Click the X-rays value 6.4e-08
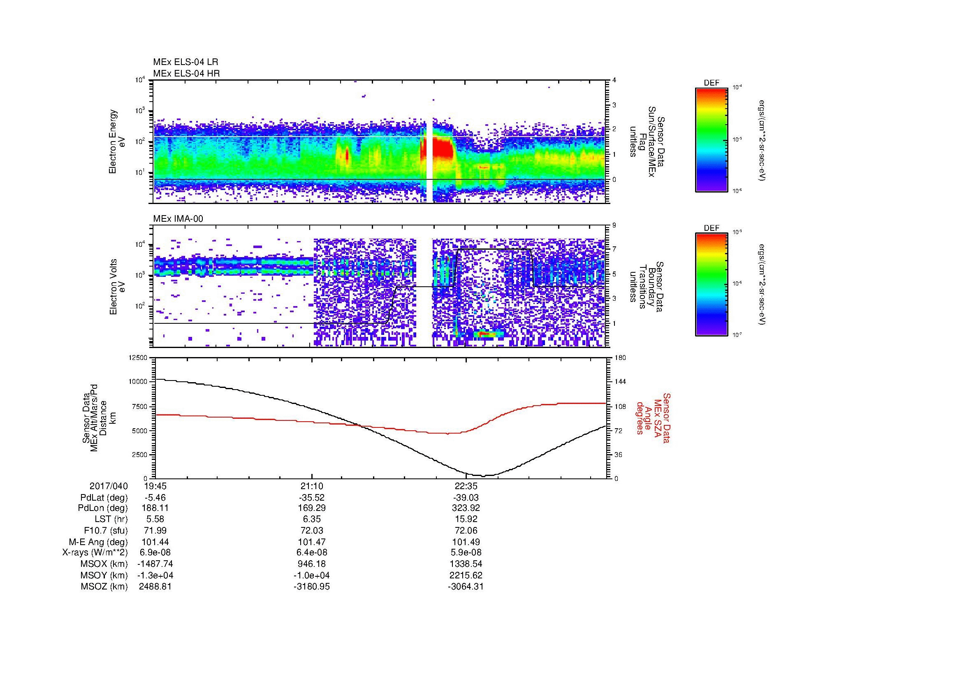Screen dimensions: 962x680 312,553
